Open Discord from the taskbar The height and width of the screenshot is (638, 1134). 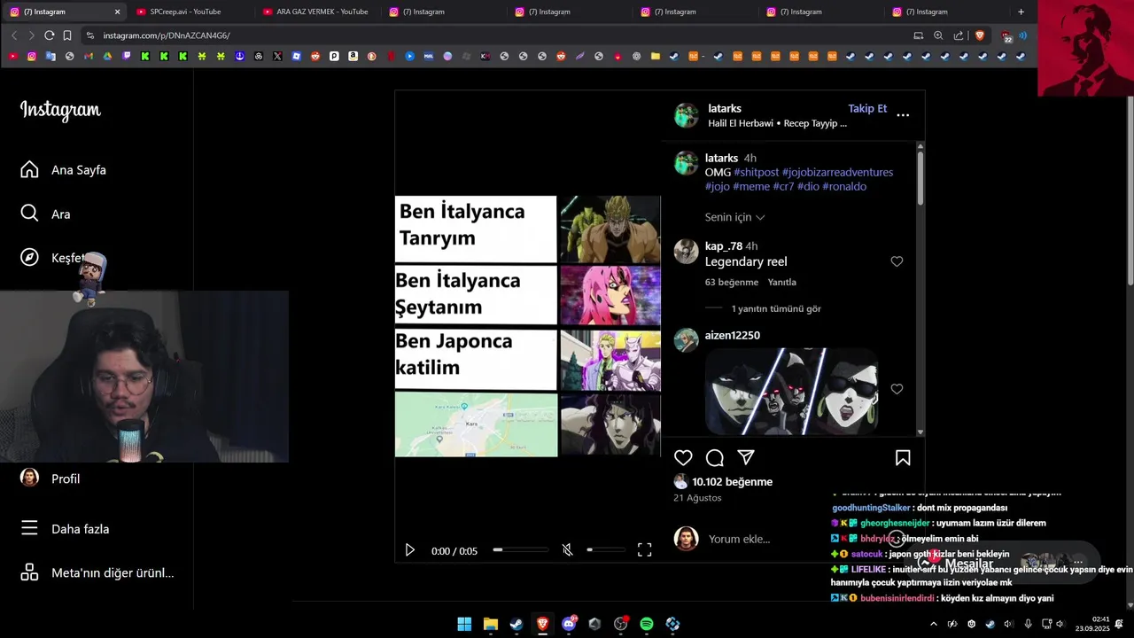click(x=569, y=624)
